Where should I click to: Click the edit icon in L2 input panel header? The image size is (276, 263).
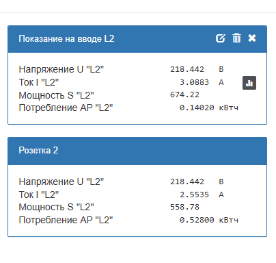pyautogui.click(x=221, y=38)
